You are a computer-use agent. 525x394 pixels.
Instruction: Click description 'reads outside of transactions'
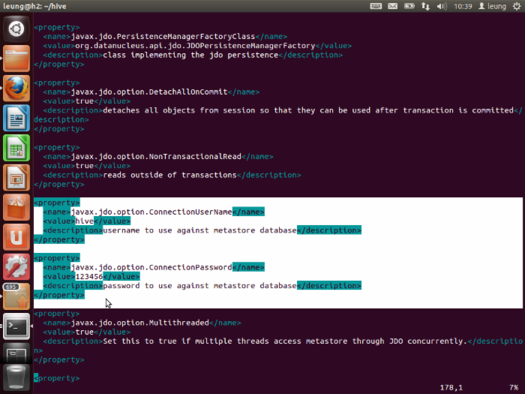(169, 175)
